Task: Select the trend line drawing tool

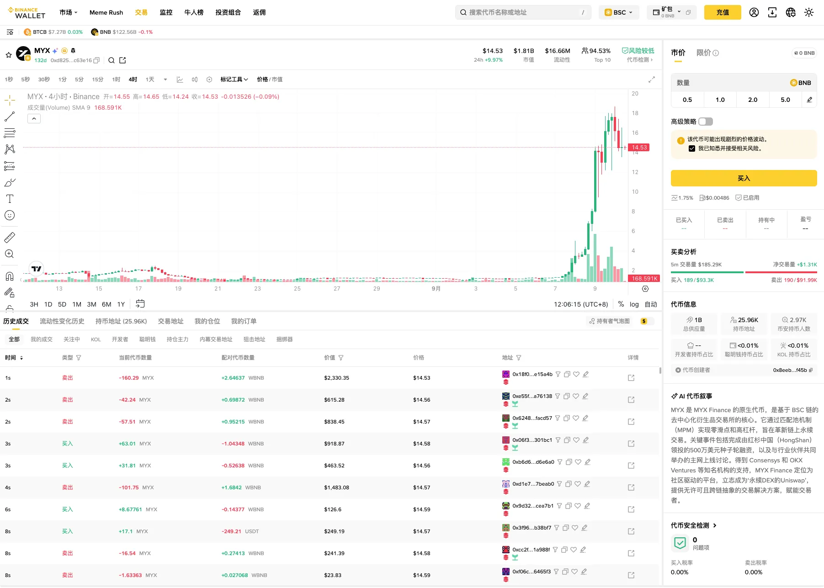Action: (10, 117)
